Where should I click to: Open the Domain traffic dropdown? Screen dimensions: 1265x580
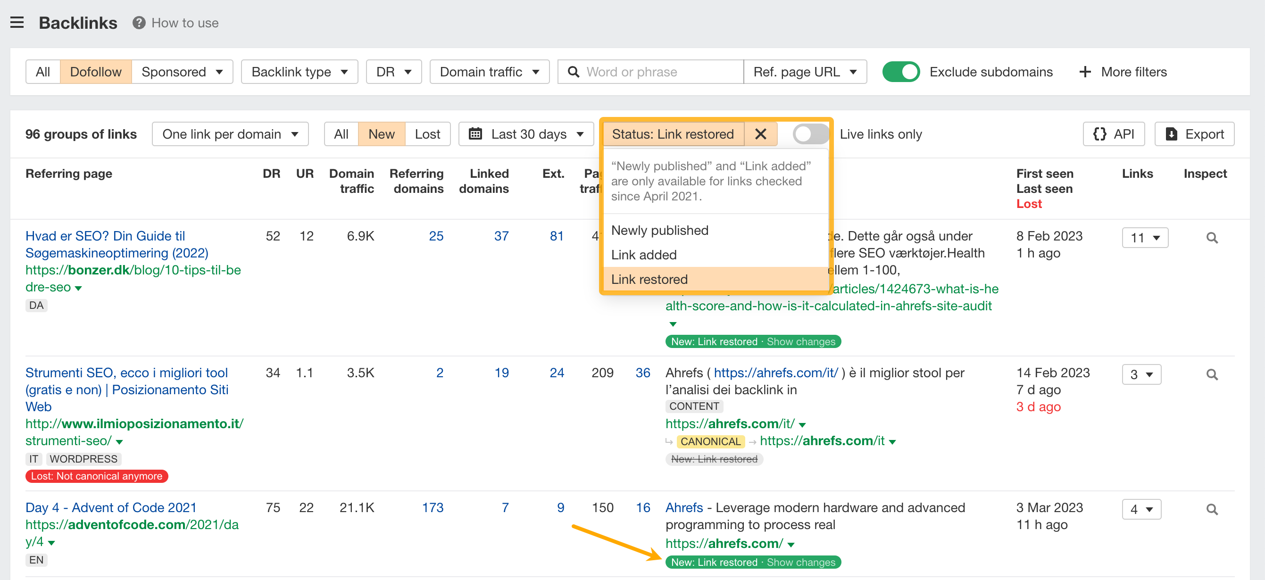tap(490, 72)
